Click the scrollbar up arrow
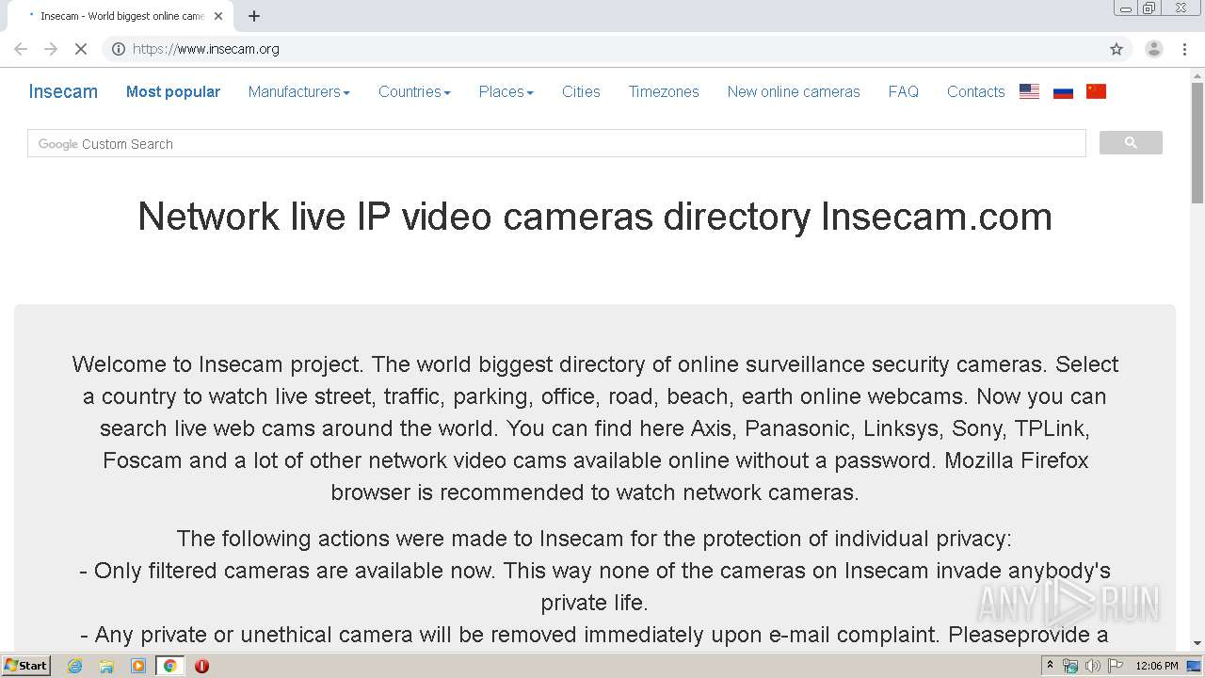The height and width of the screenshot is (678, 1205). pos(1197,74)
